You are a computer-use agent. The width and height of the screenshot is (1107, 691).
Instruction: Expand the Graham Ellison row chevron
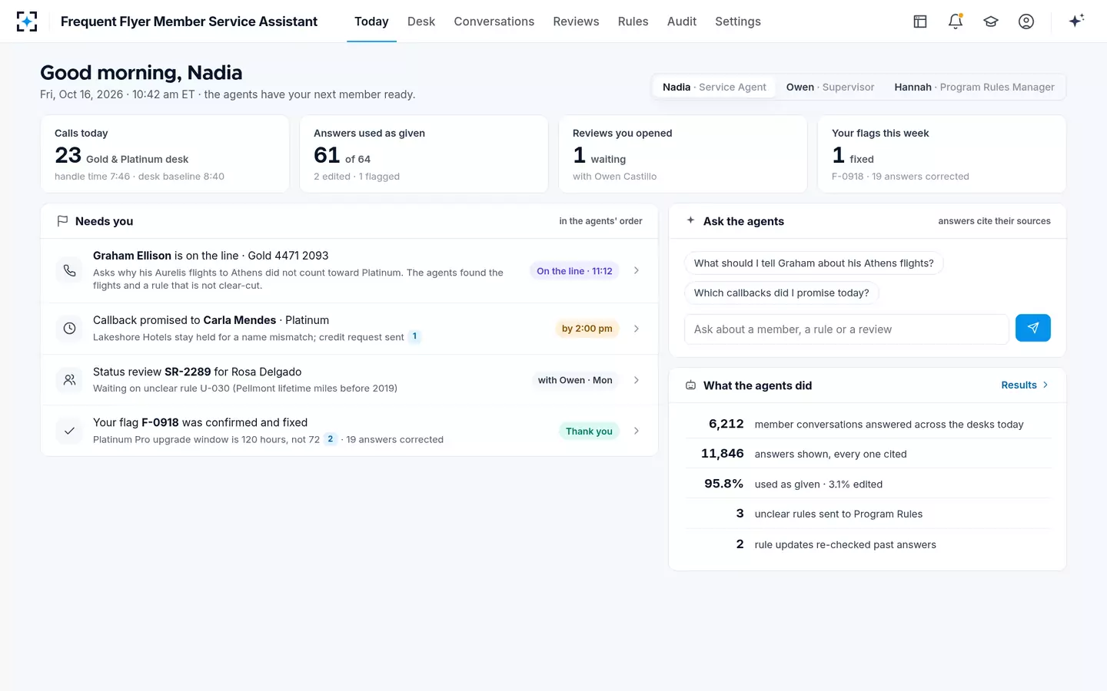(x=637, y=270)
